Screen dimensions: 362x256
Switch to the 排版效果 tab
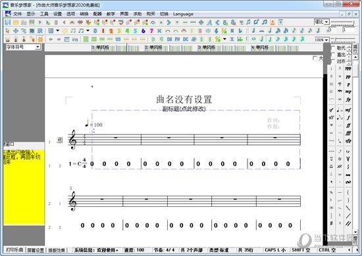pos(57,250)
